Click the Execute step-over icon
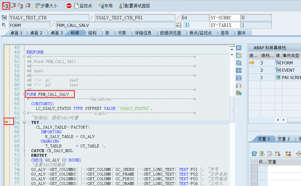This screenshot has width=301, height=186. pos(13,5)
